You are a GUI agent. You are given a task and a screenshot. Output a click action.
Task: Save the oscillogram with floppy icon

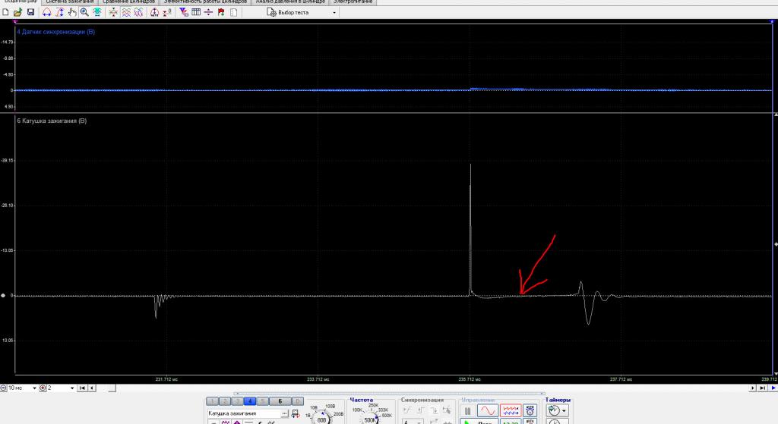tap(30, 12)
